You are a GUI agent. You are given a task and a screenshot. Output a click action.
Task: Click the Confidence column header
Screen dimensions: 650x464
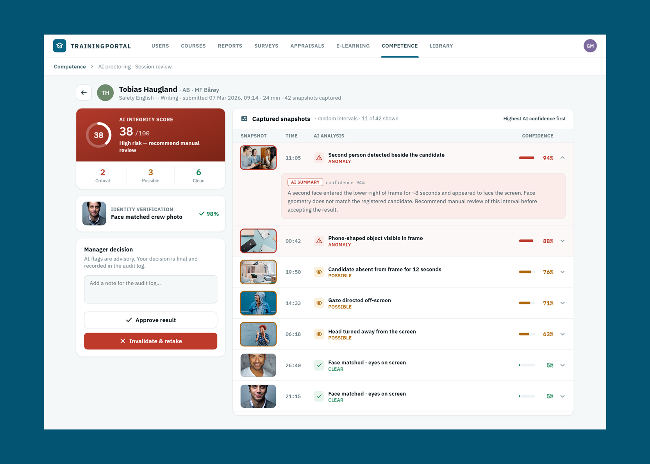[537, 136]
